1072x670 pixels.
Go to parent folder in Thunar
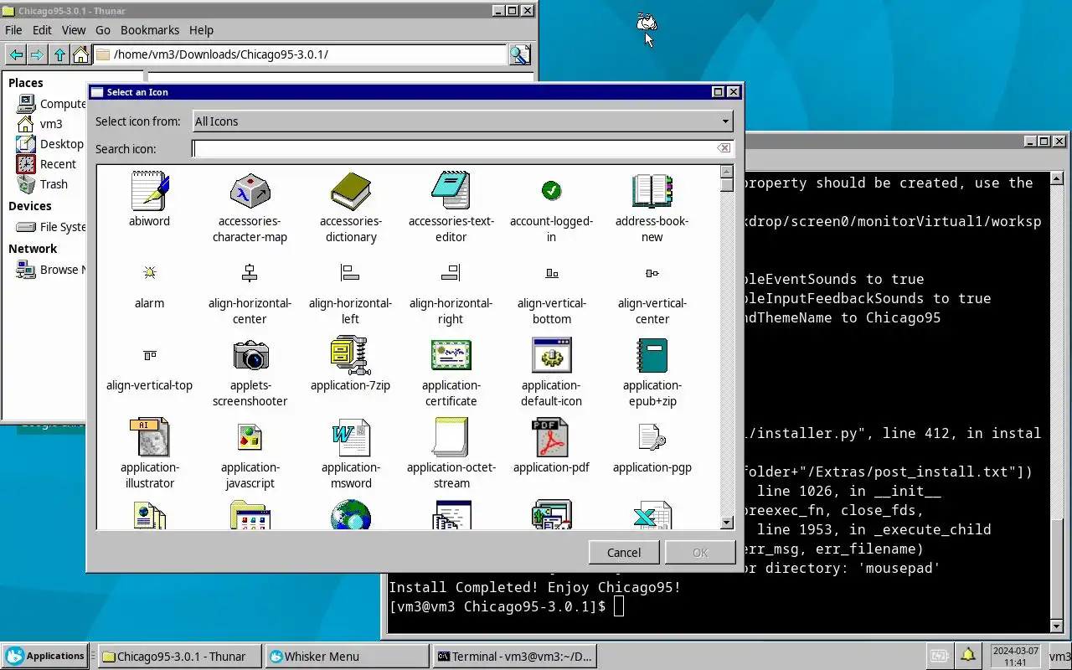point(59,55)
